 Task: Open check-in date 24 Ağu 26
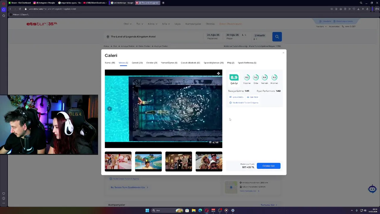pyautogui.click(x=213, y=37)
